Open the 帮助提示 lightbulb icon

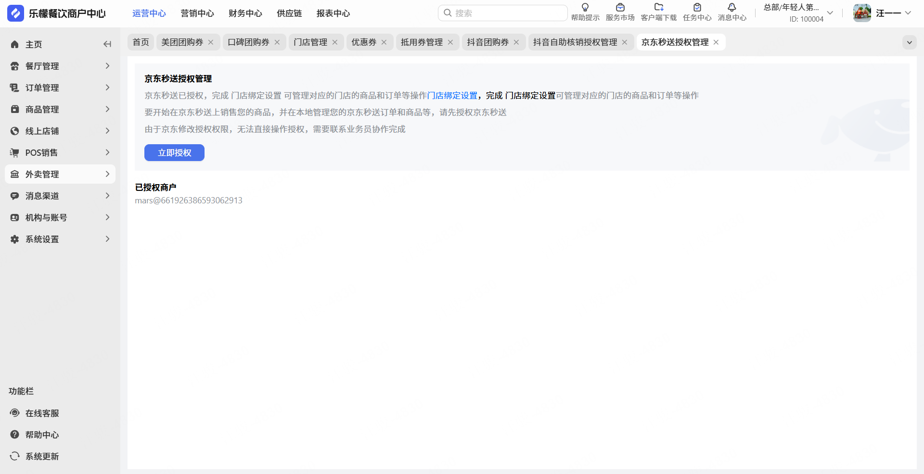coord(585,7)
